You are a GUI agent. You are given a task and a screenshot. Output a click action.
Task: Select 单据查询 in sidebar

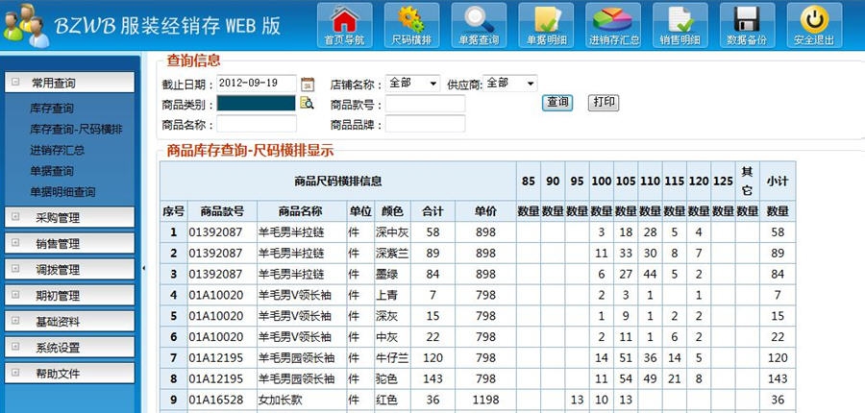[x=52, y=171]
